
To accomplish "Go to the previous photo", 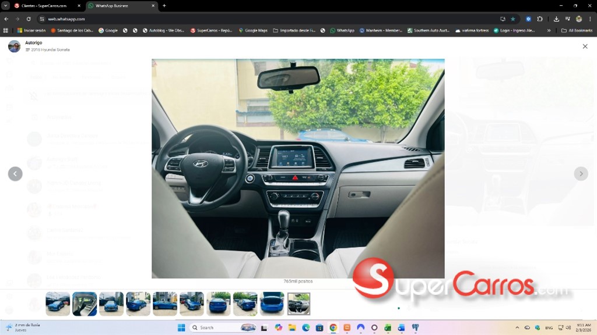I will (15, 173).
